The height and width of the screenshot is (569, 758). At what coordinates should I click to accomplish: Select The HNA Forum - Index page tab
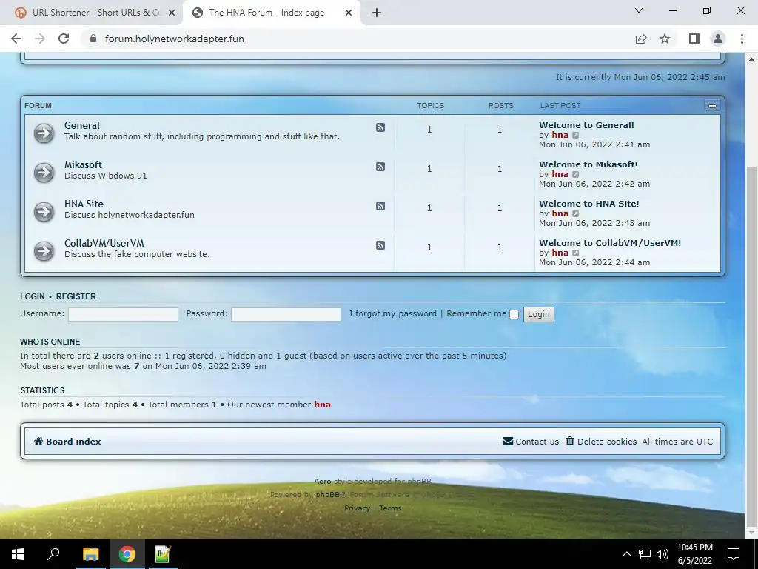point(266,13)
